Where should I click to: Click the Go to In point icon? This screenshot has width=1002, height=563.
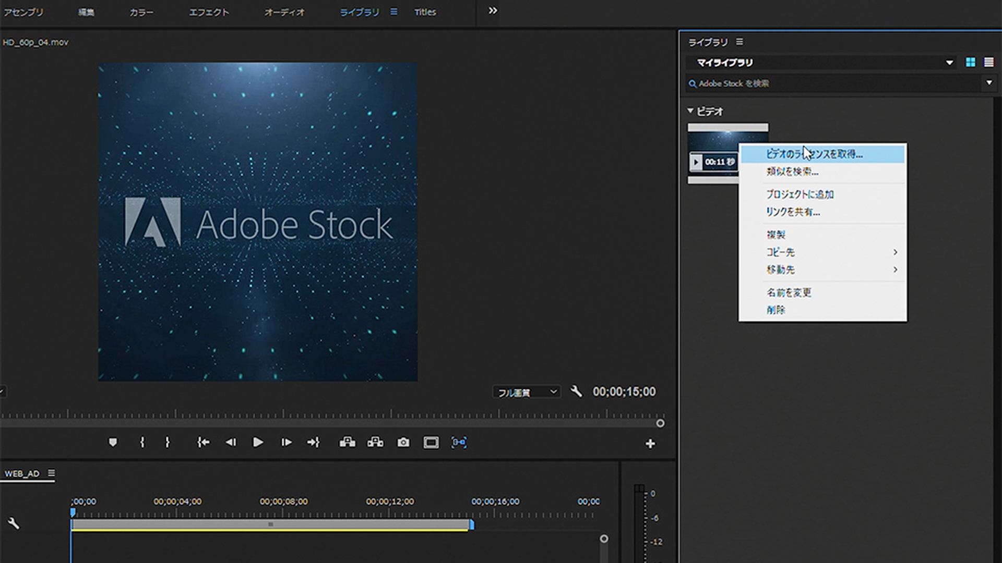point(203,443)
